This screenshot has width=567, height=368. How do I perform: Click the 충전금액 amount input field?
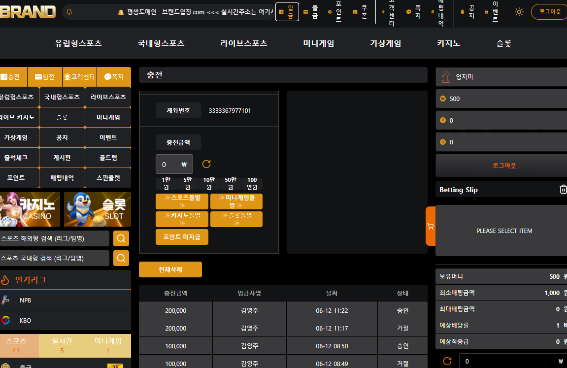(174, 165)
